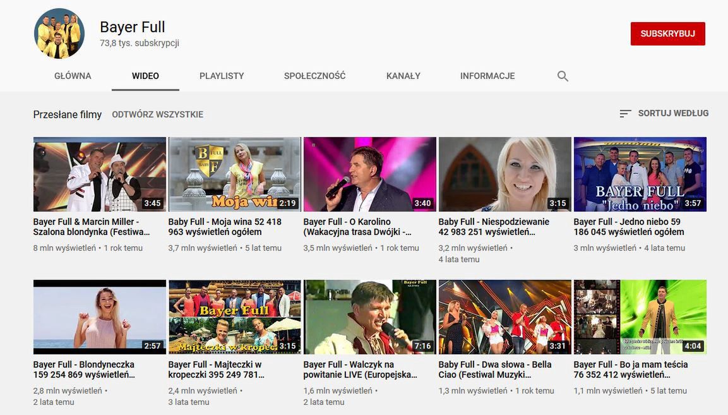Viewport: 728px width, 415px height.
Task: Click '1,1 mln wyświetleń • 5 lat temu'
Action: point(630,391)
